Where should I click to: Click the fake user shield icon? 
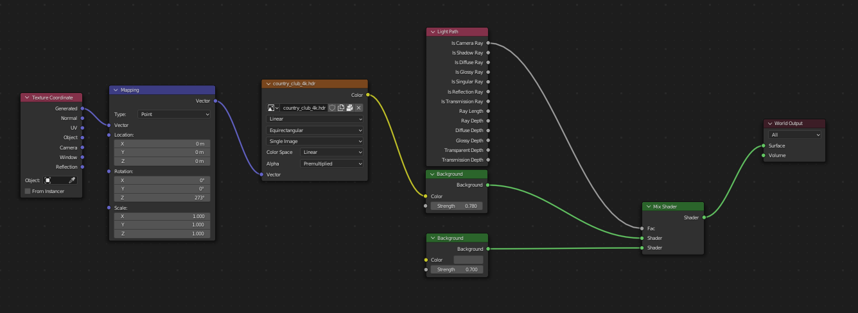click(332, 108)
